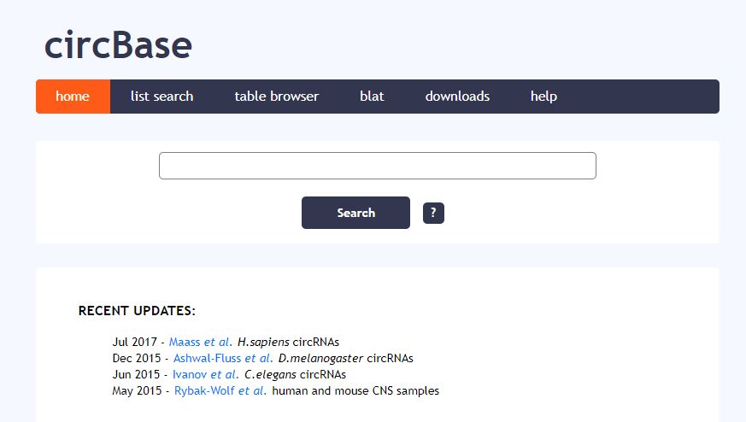Viewport: 746px width, 422px height.
Task: Select the H.sapiens circRNAs text
Action: [x=288, y=342]
